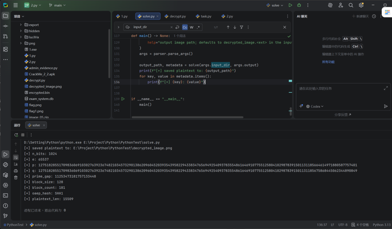392x229 pixels.
Task: Toggle whole Words W search option
Action: (x=192, y=27)
